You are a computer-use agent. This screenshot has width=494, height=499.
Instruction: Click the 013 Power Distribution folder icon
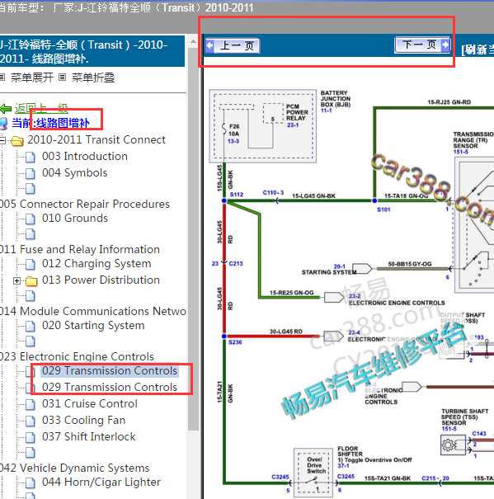31,281
